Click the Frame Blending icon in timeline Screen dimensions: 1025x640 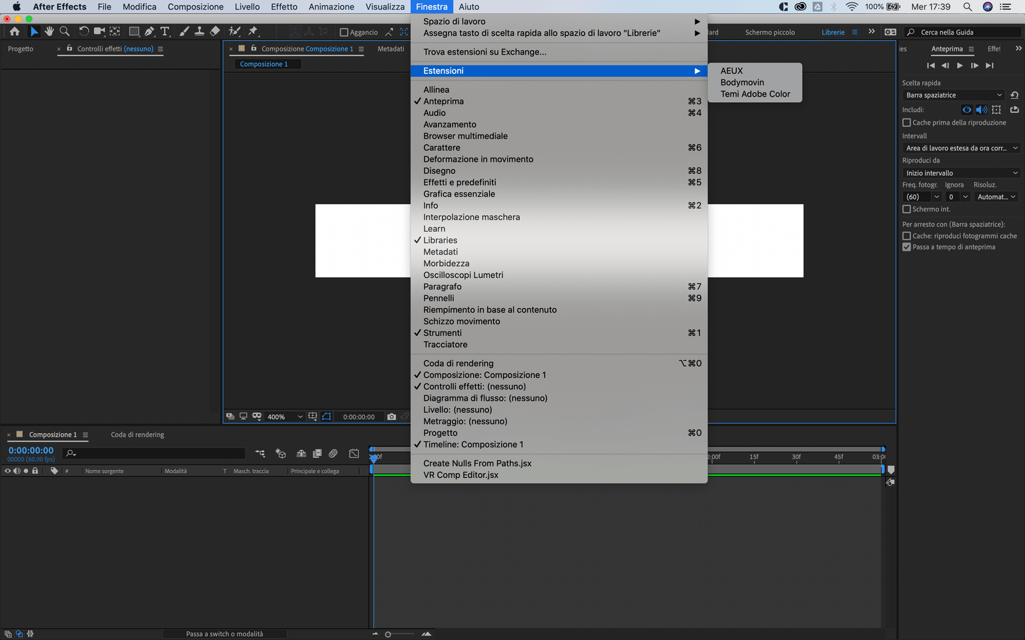[x=317, y=453]
